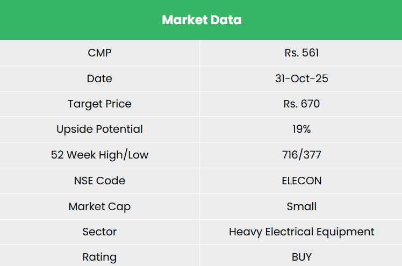This screenshot has height=266, width=402.
Task: Click the Small market cap value
Action: click(x=301, y=206)
